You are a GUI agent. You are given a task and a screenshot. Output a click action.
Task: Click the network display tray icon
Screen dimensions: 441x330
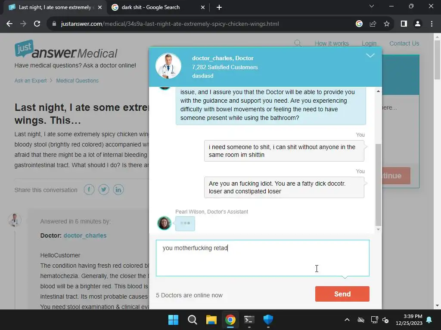(374, 320)
